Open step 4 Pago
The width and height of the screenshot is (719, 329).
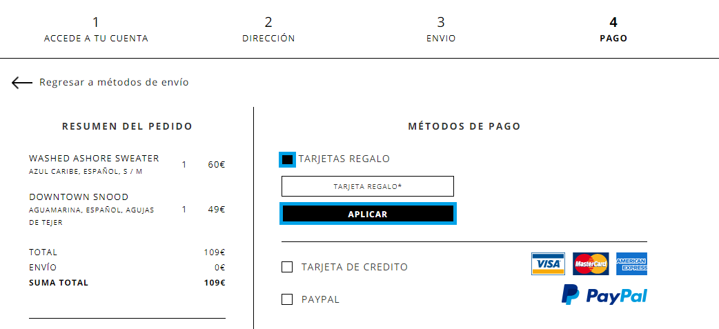(613, 30)
